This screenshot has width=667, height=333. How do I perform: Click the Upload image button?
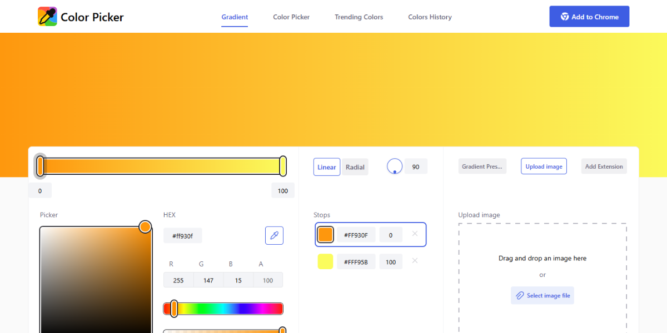[544, 166]
